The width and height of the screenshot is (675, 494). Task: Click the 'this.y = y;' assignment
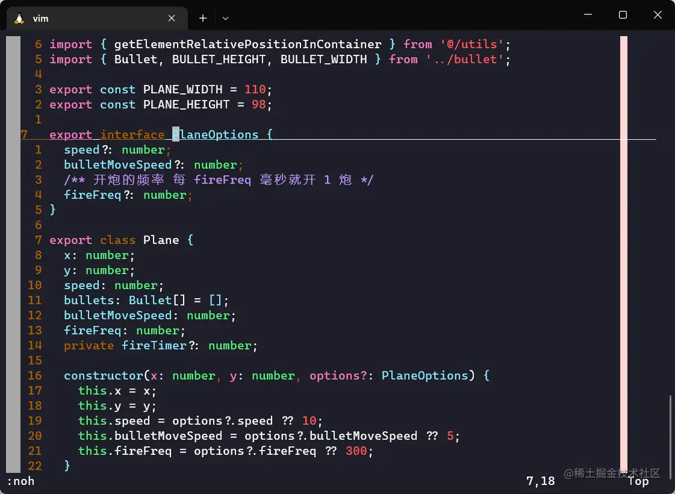point(117,405)
